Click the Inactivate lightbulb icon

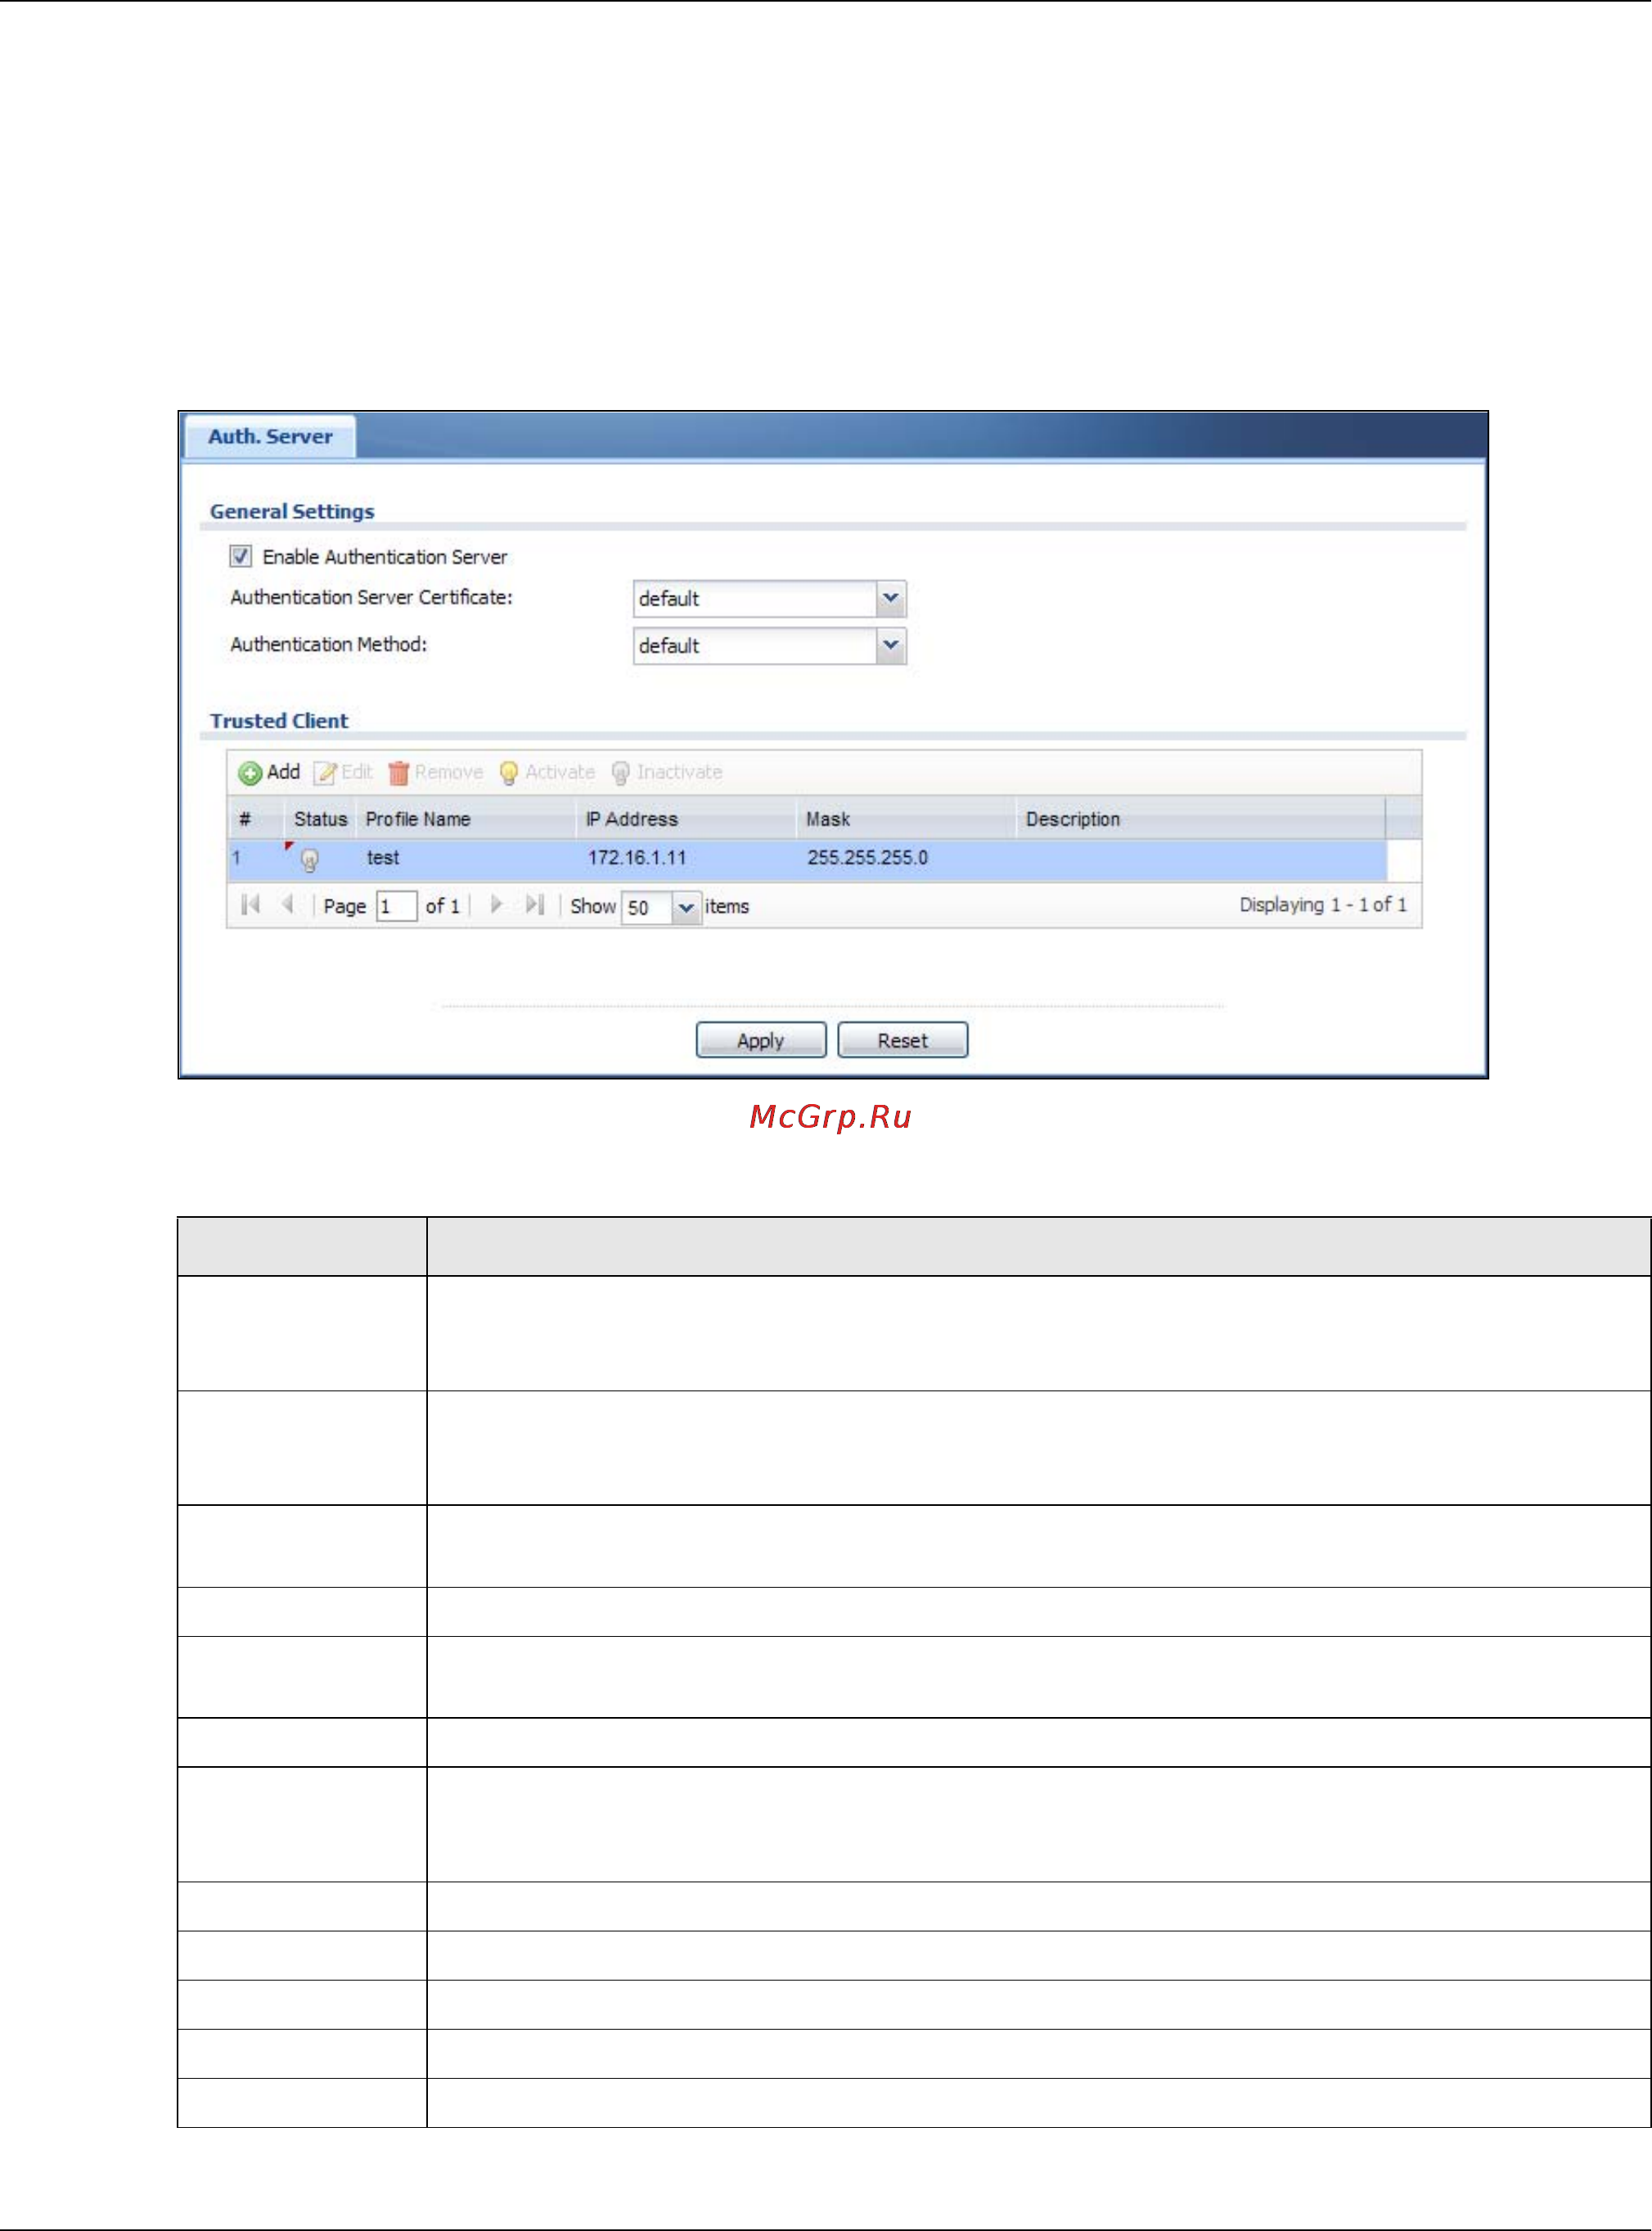pyautogui.click(x=620, y=773)
